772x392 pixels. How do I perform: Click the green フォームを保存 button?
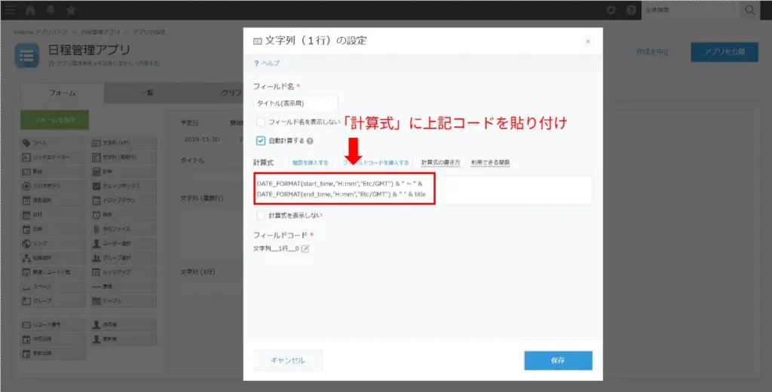(54, 120)
